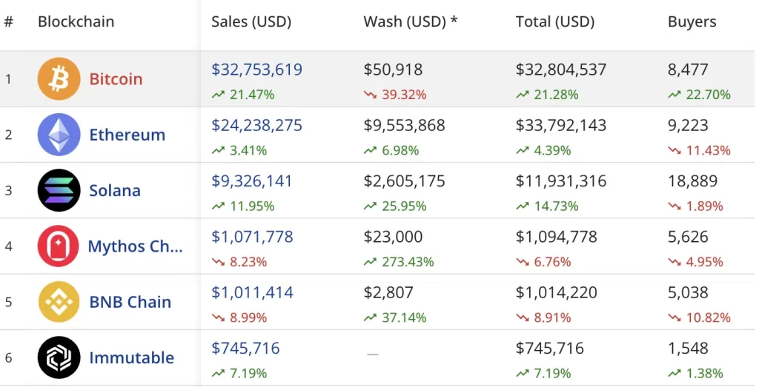Click the yellow BNB Chain logo icon

pos(59,302)
